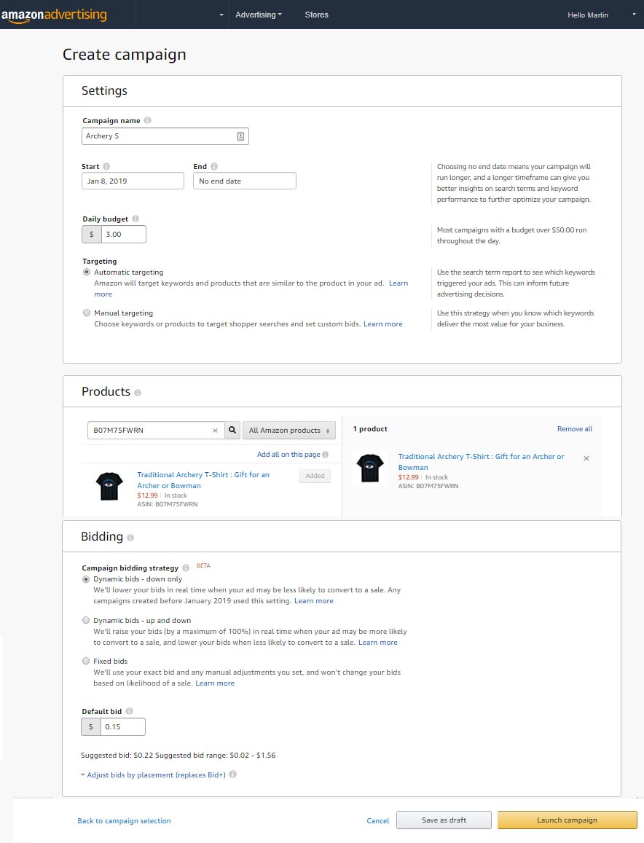The width and height of the screenshot is (644, 843).
Task: Open the All Amazon products dropdown
Action: tap(288, 431)
